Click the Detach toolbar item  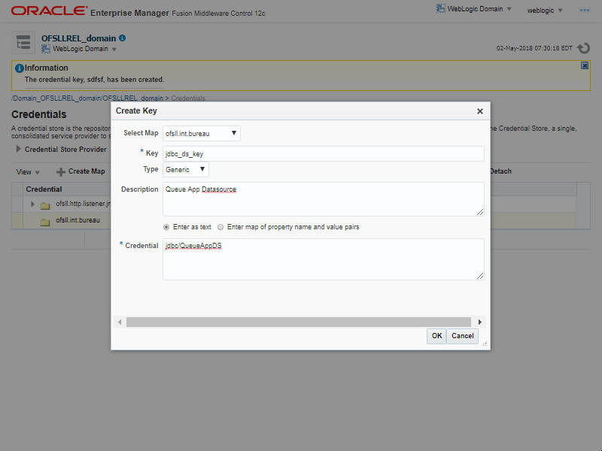(500, 171)
